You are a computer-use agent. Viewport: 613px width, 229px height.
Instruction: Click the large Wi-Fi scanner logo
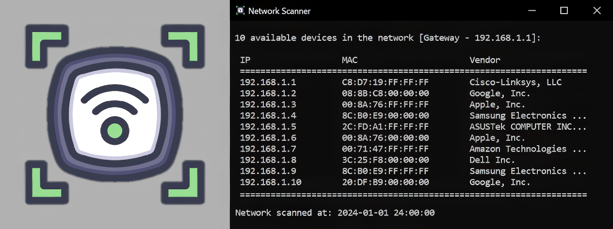pos(115,115)
